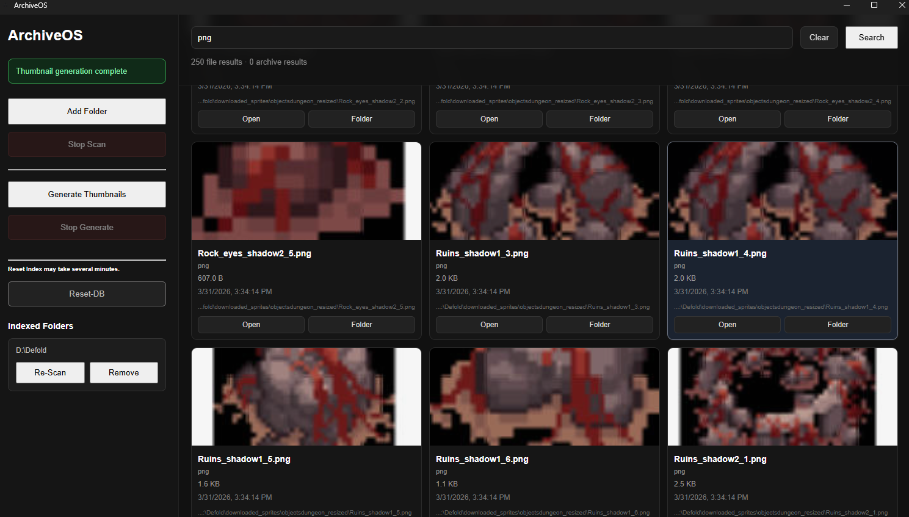The height and width of the screenshot is (517, 909).
Task: Click Add Folder in sidebar
Action: (x=87, y=111)
